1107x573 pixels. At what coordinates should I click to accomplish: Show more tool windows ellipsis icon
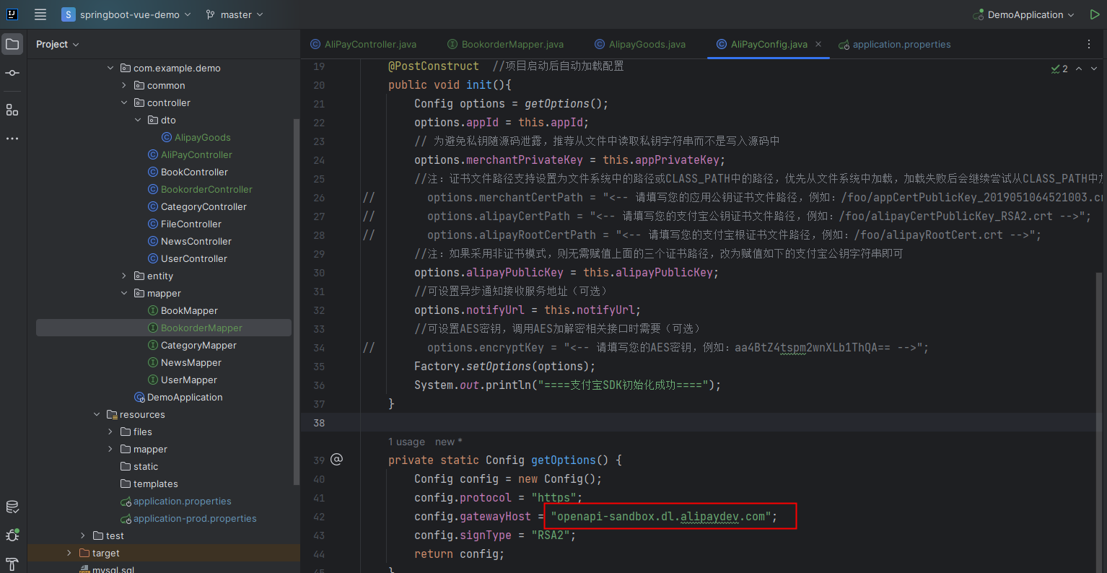point(12,139)
